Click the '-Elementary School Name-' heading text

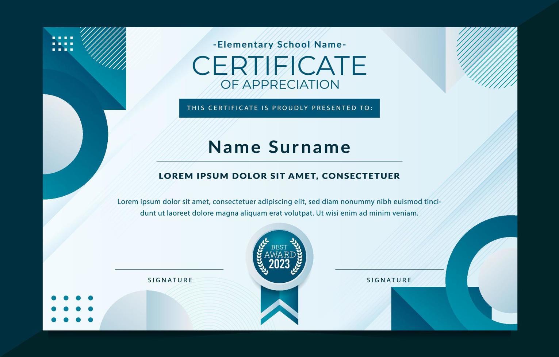[x=279, y=45]
